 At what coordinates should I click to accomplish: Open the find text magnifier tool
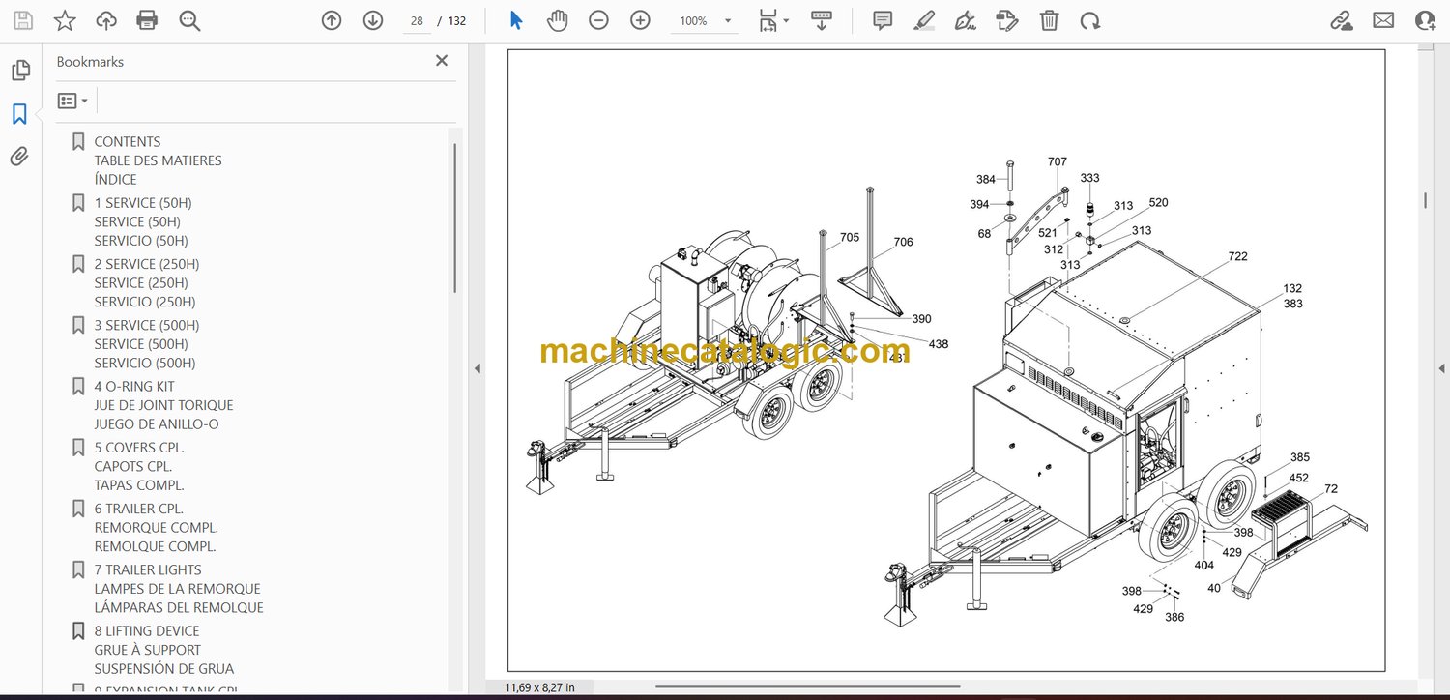[189, 20]
